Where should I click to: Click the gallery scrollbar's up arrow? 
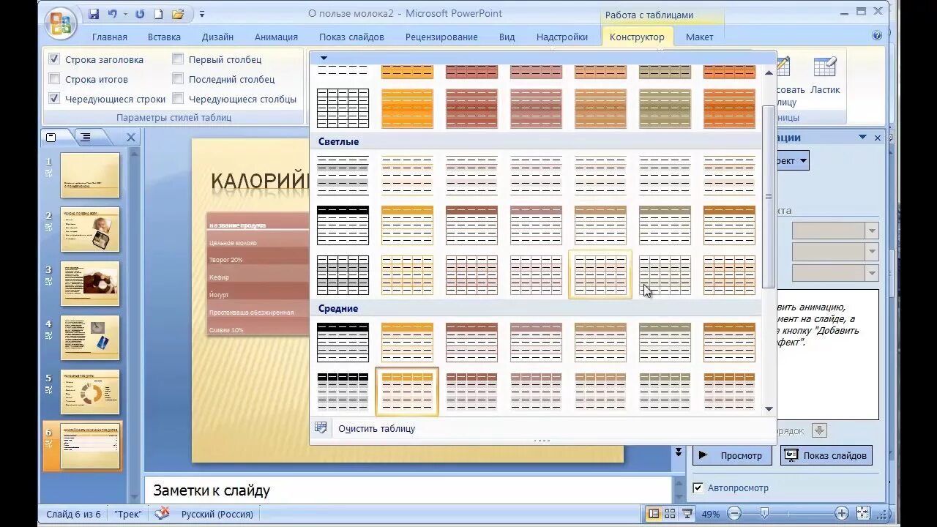(769, 72)
